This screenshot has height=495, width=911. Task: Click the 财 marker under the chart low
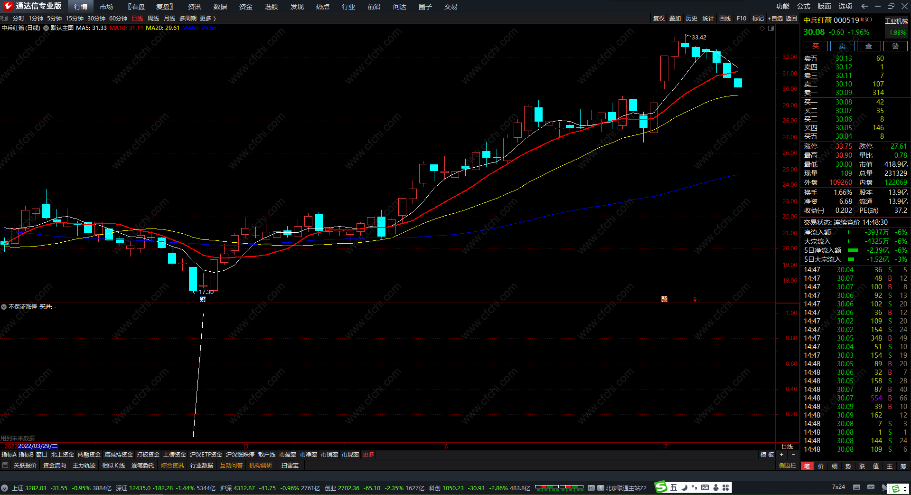click(x=203, y=299)
